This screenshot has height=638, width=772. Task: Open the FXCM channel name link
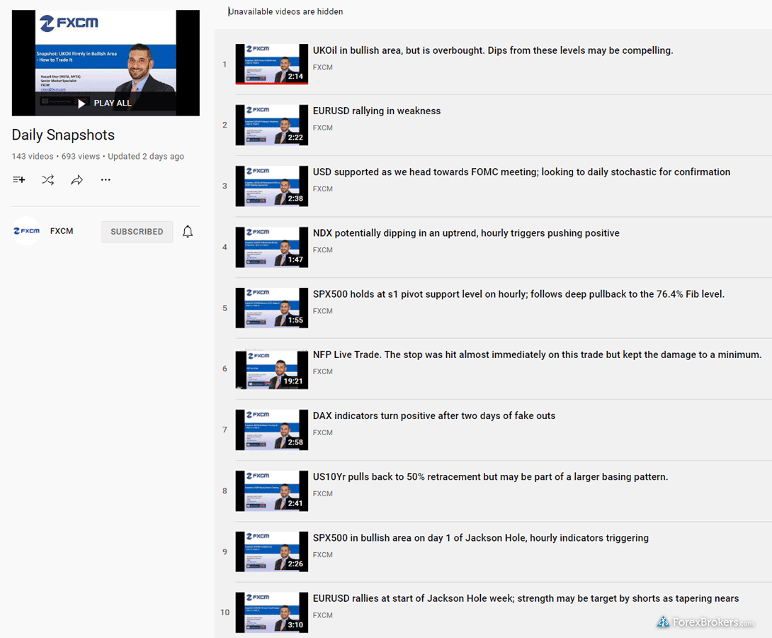coord(62,231)
